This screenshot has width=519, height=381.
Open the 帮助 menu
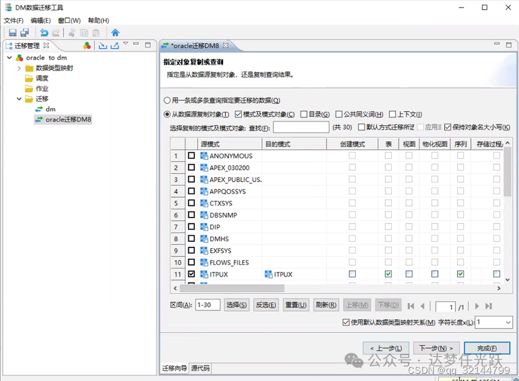[x=98, y=20]
